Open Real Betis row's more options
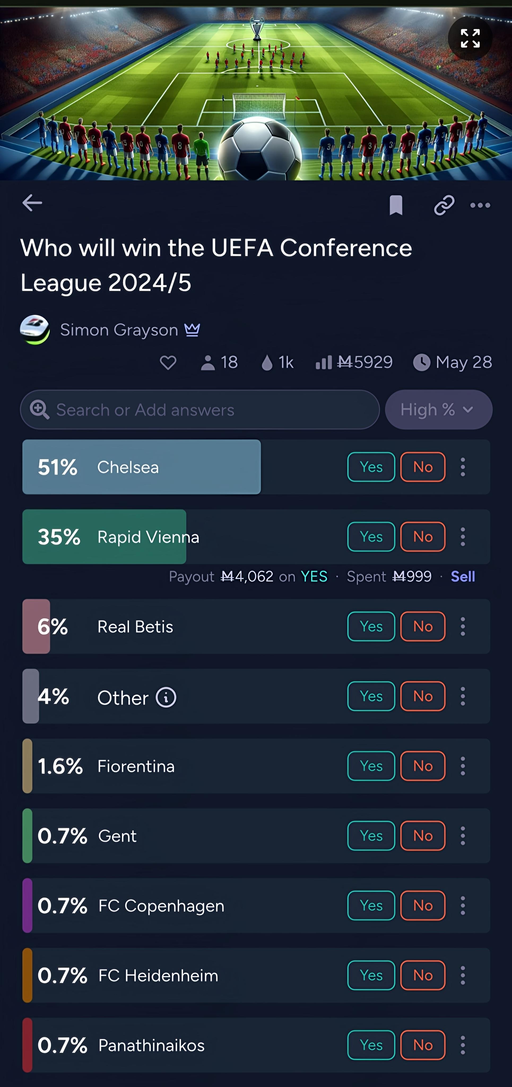Viewport: 512px width, 1087px height. 463,627
